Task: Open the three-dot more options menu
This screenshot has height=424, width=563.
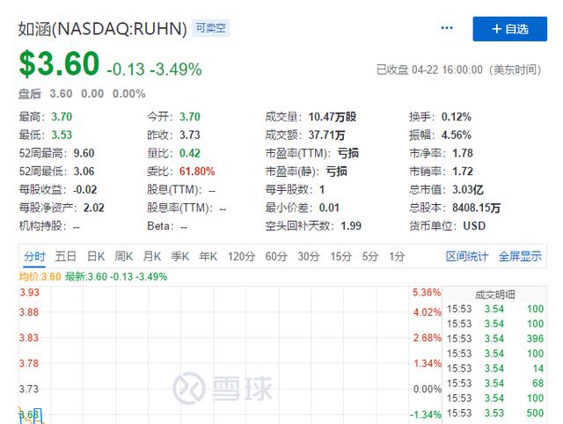Action: (x=447, y=28)
